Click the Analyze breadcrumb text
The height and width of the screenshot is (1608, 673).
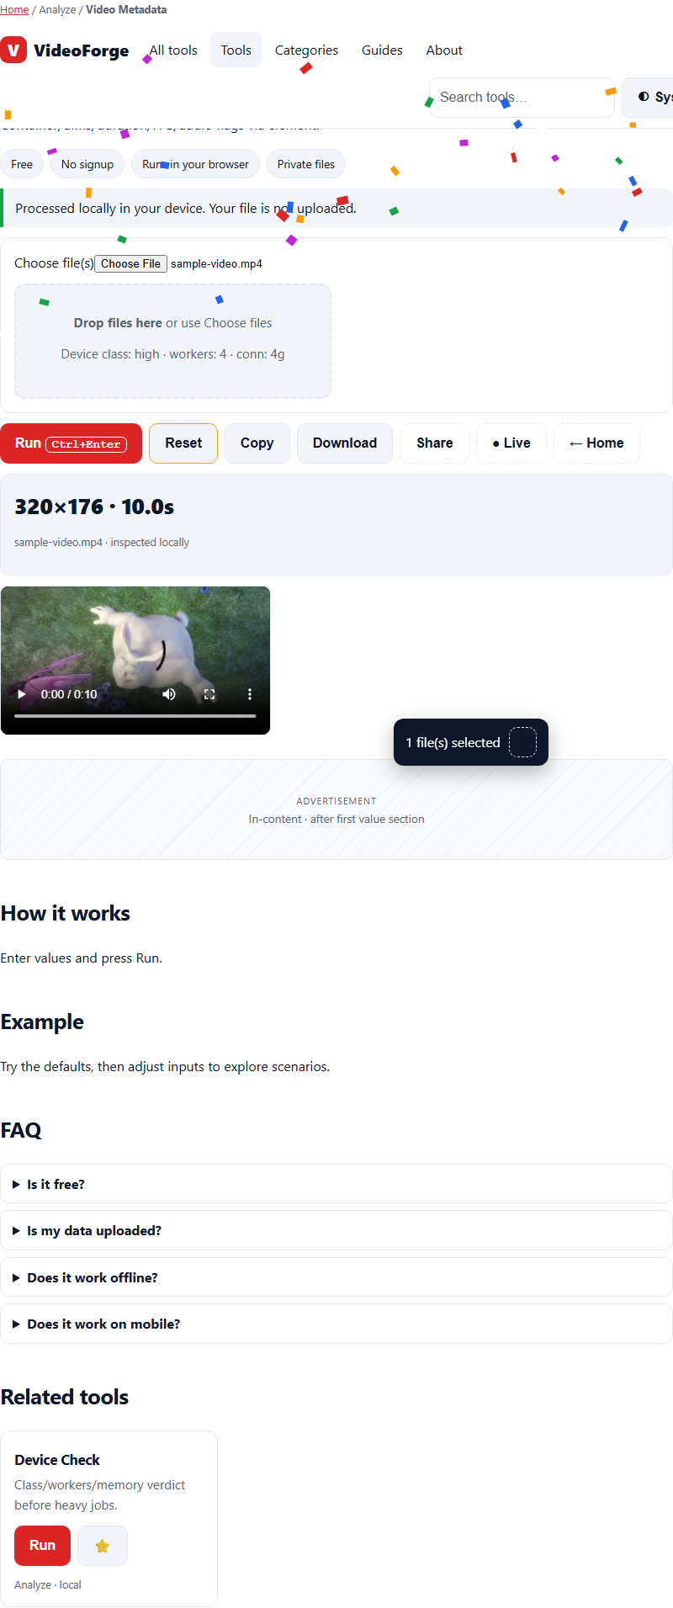click(x=57, y=10)
